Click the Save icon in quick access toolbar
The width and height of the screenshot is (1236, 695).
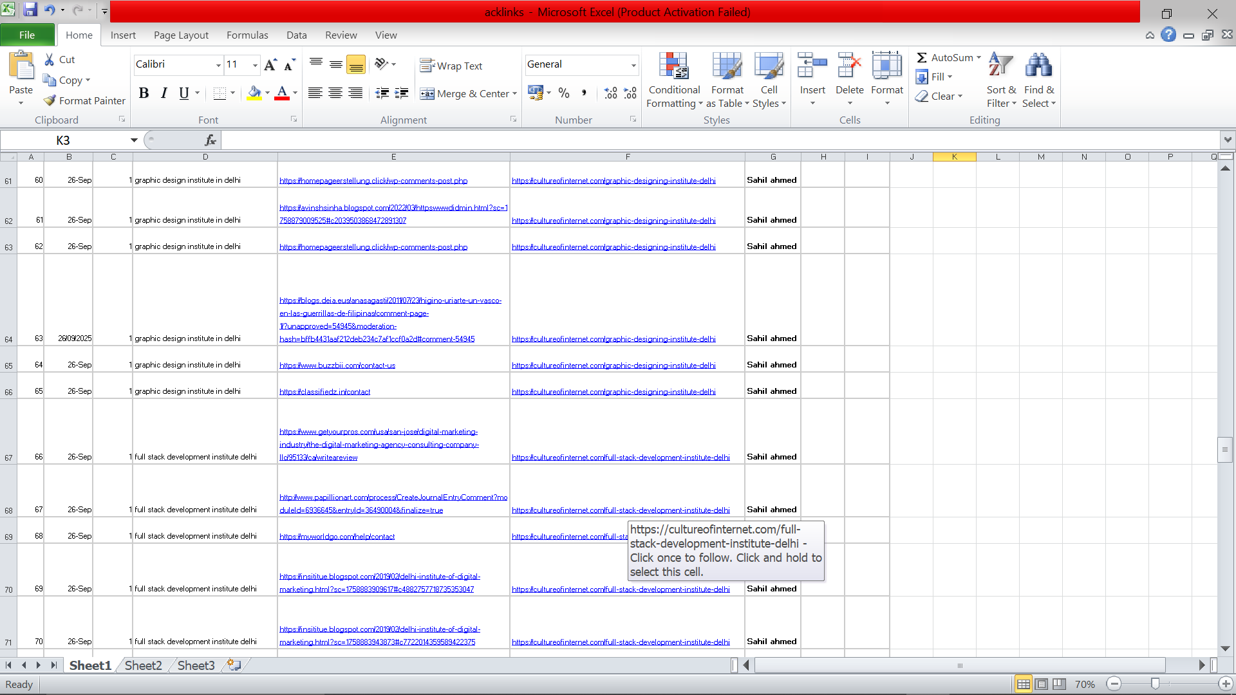[x=30, y=10]
